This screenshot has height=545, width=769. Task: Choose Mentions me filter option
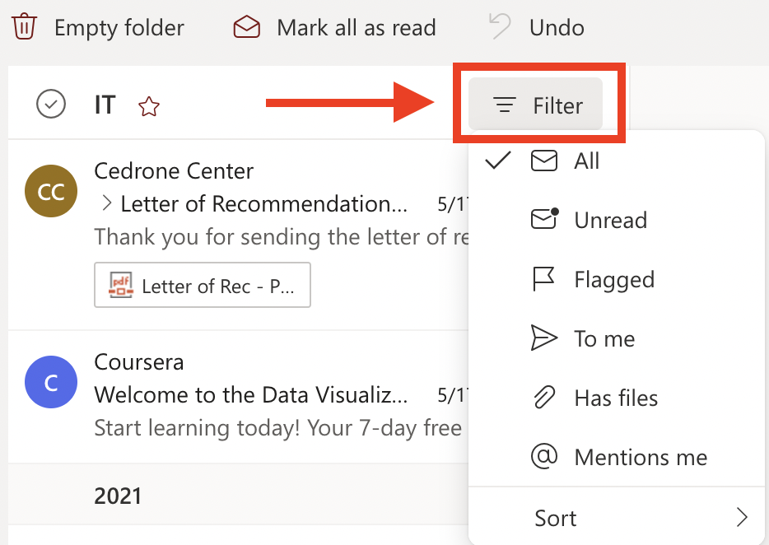click(x=641, y=457)
